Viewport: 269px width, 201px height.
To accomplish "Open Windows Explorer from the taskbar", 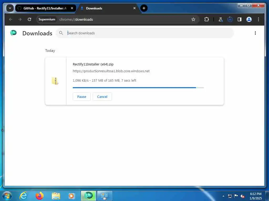I will 56,196.
